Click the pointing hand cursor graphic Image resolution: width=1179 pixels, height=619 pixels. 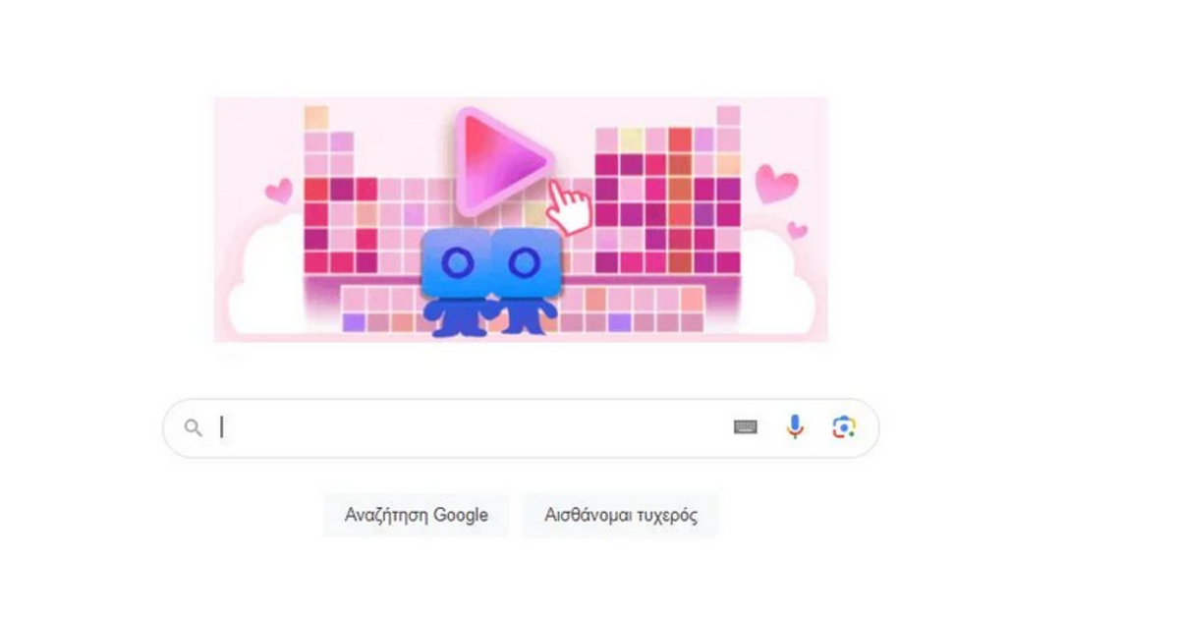point(568,207)
